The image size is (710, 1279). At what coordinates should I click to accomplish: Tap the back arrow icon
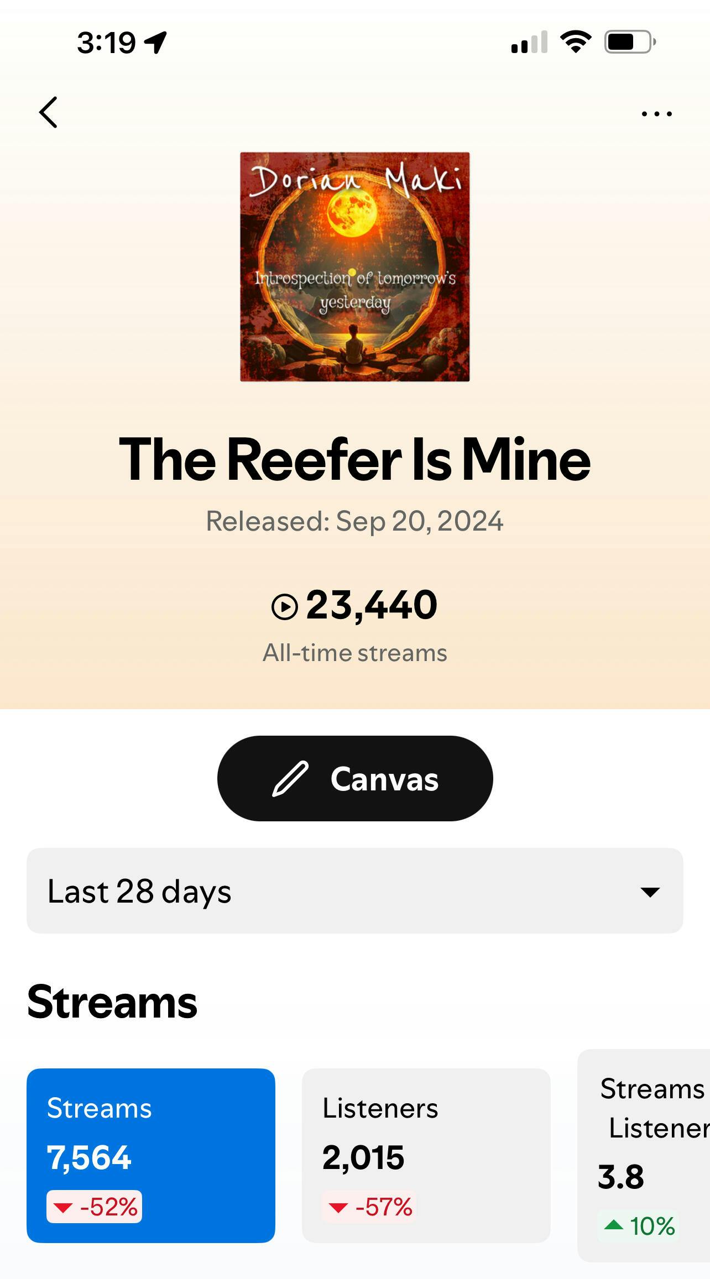(49, 112)
